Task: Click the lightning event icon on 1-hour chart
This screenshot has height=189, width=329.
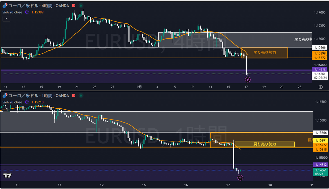Action: pyautogui.click(x=240, y=178)
